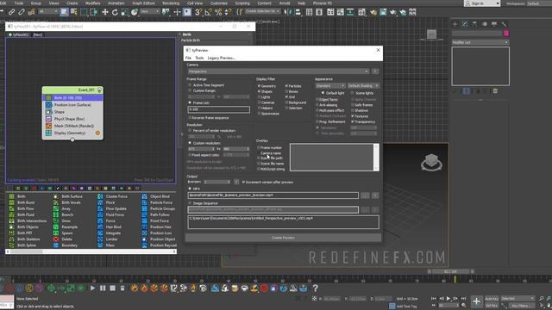552x310 pixels.
Task: Click the operator depot horizontal scrollbar
Action: [x=91, y=251]
